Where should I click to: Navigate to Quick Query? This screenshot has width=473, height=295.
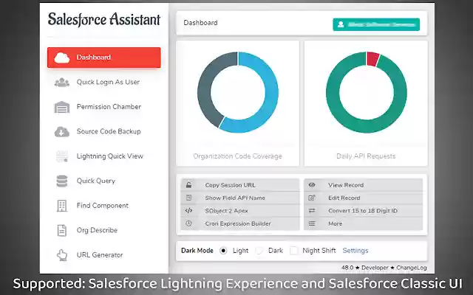tap(104, 181)
